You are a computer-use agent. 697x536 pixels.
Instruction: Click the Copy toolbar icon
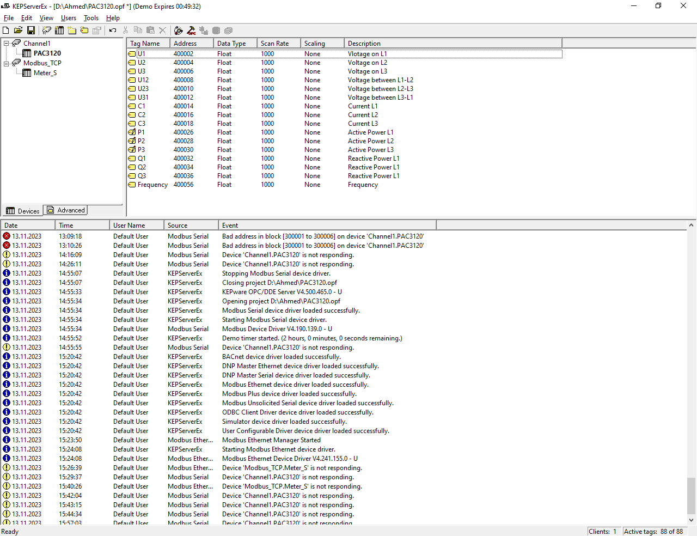tap(138, 31)
